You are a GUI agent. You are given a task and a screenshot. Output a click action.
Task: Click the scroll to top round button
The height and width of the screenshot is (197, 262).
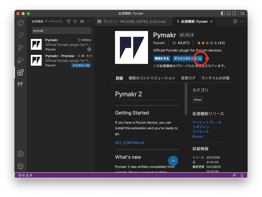click(x=173, y=161)
